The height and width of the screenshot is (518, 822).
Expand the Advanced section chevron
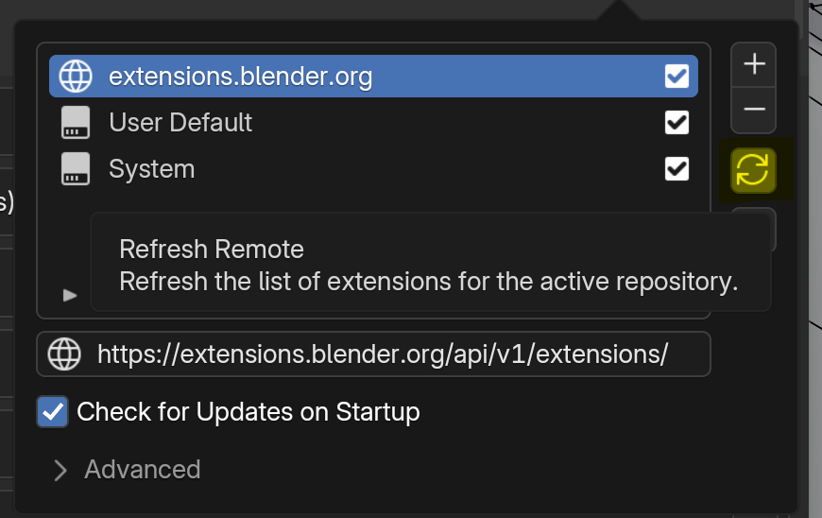(60, 470)
